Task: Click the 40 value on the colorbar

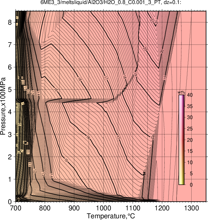Action: (x=190, y=95)
